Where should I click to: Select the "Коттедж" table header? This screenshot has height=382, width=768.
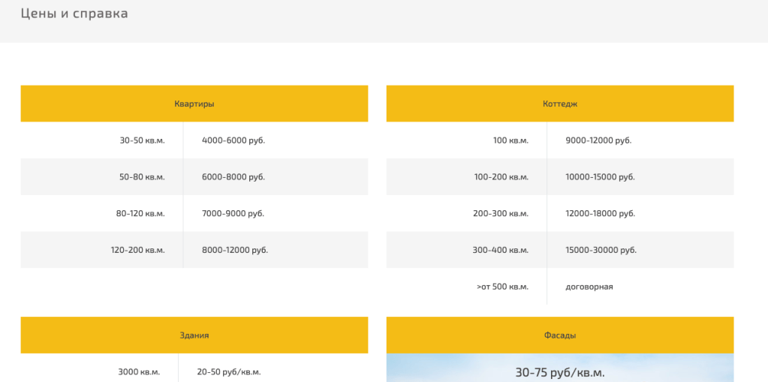(x=559, y=104)
